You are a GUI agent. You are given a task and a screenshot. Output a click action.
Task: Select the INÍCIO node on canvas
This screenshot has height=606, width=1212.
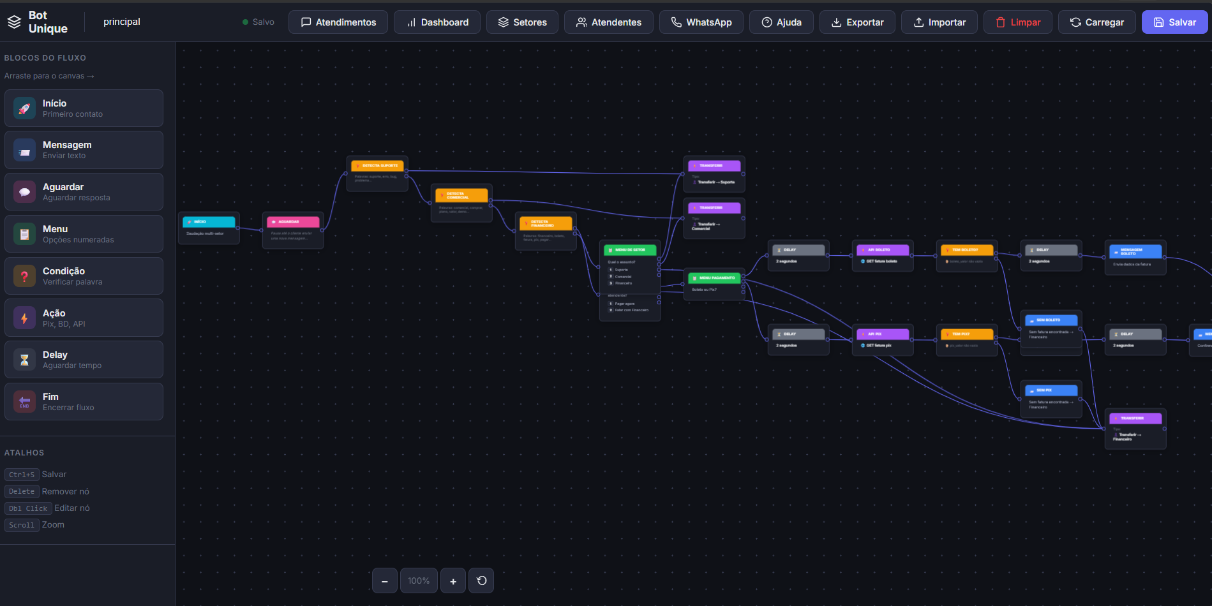click(x=209, y=228)
